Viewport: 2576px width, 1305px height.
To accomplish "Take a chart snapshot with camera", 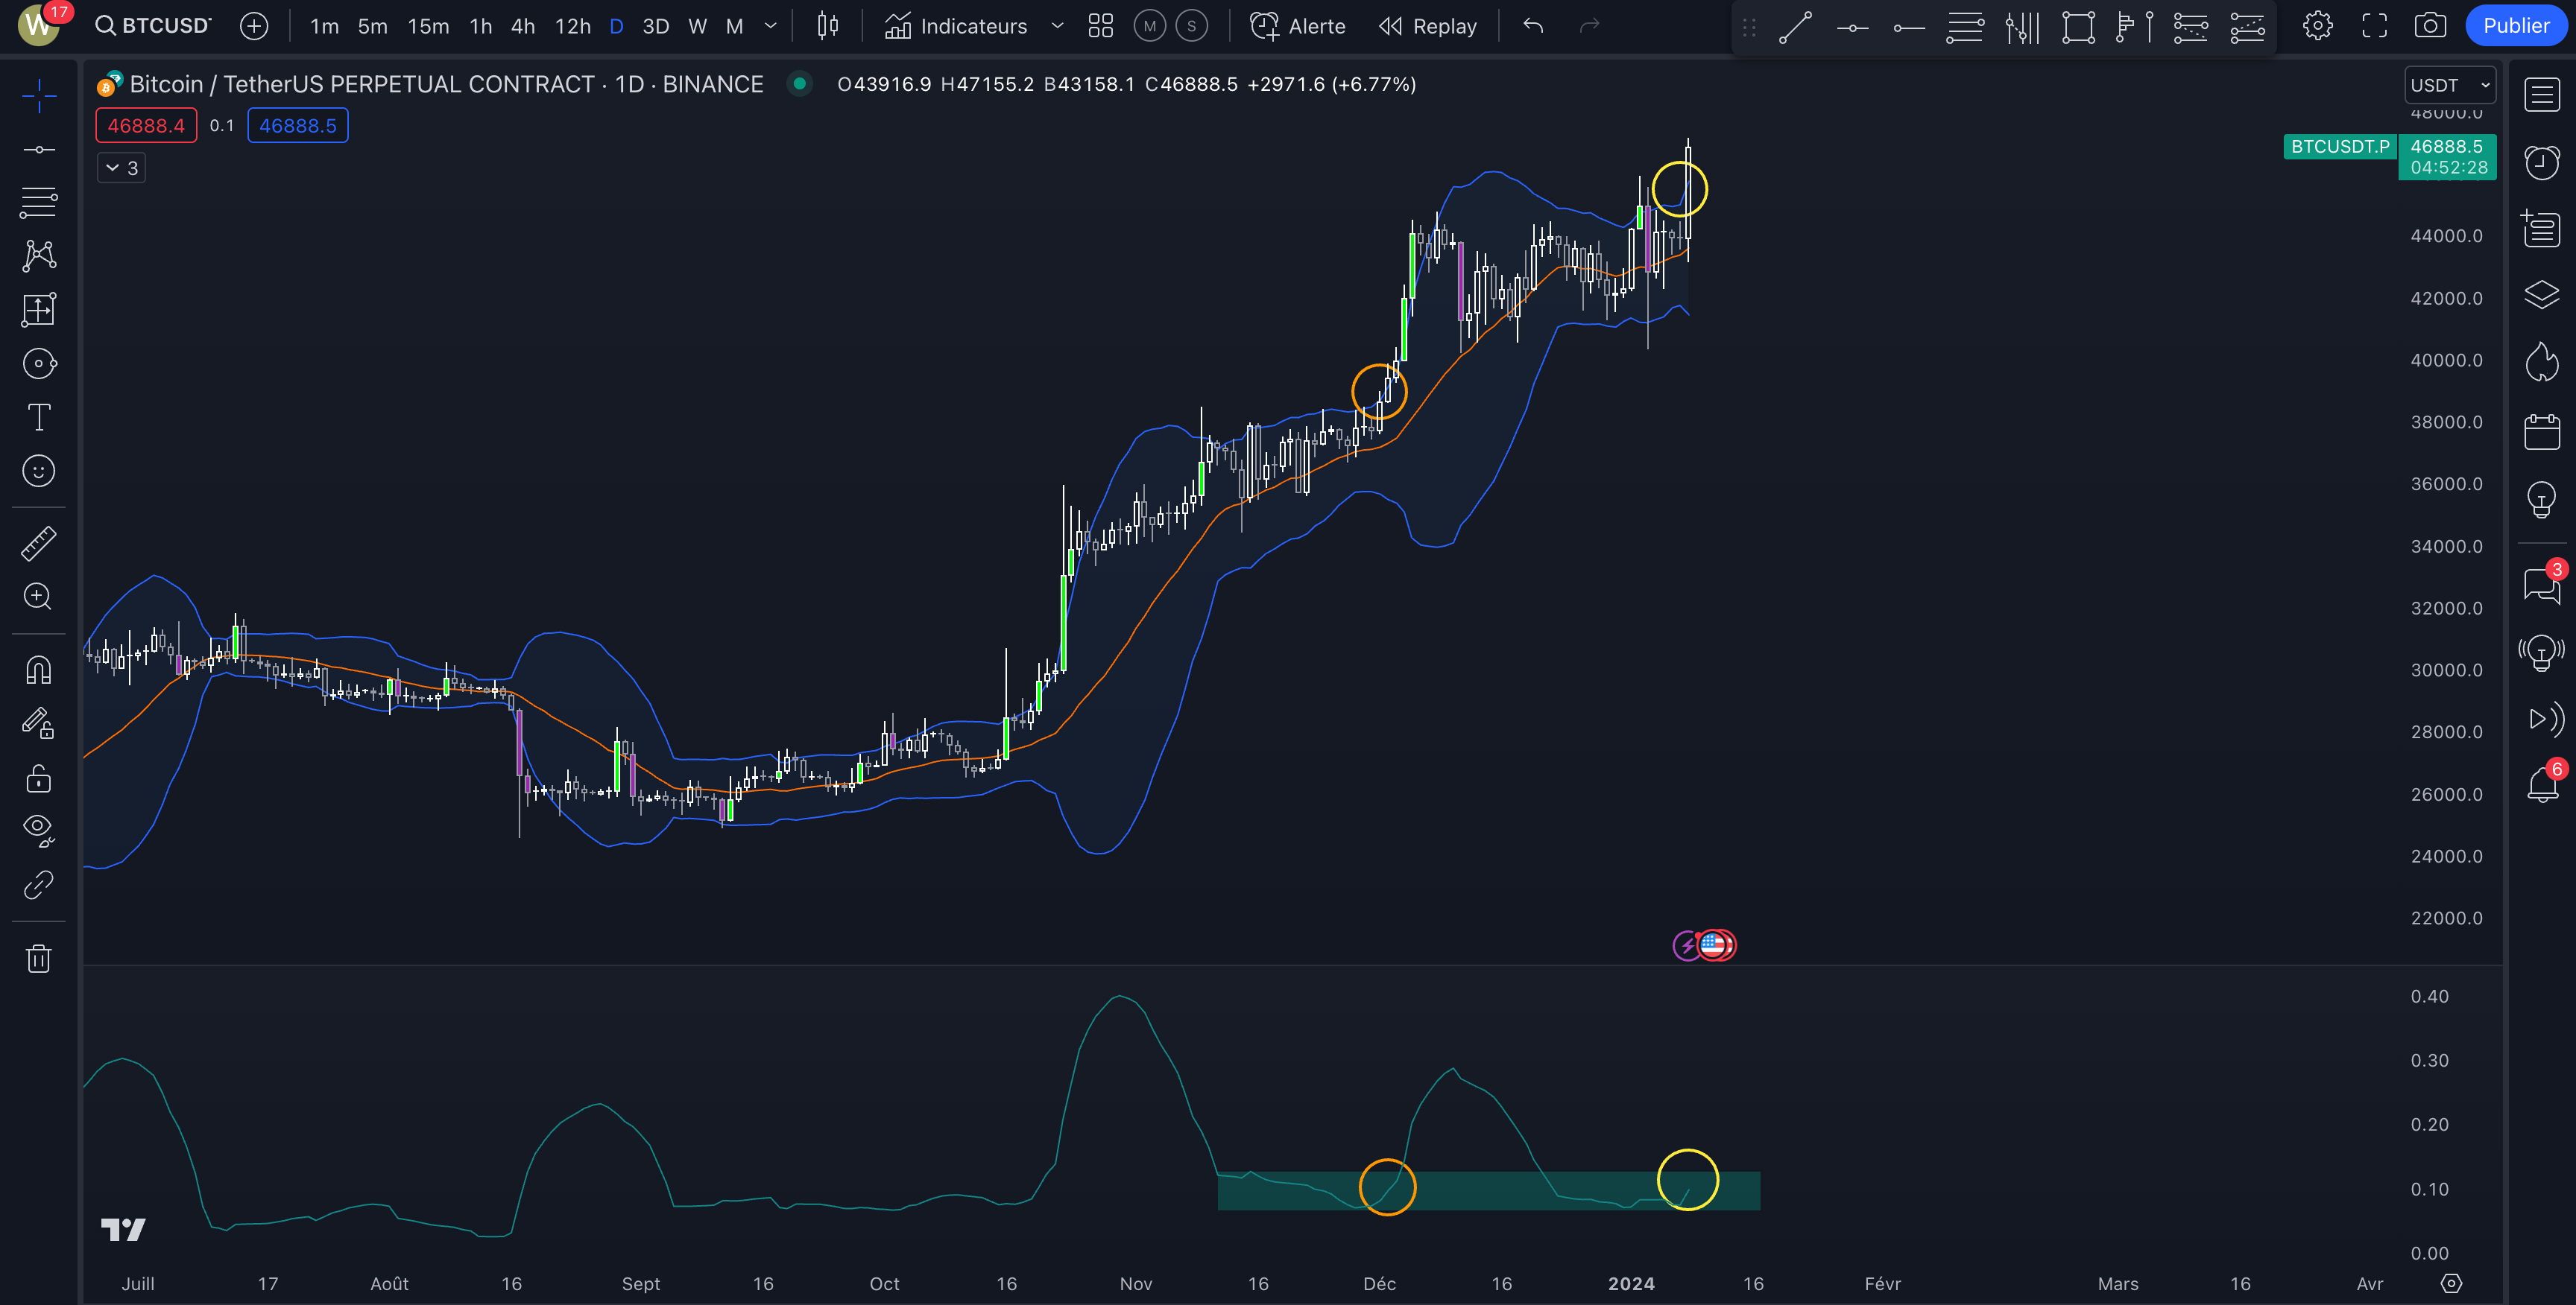I will (2430, 26).
